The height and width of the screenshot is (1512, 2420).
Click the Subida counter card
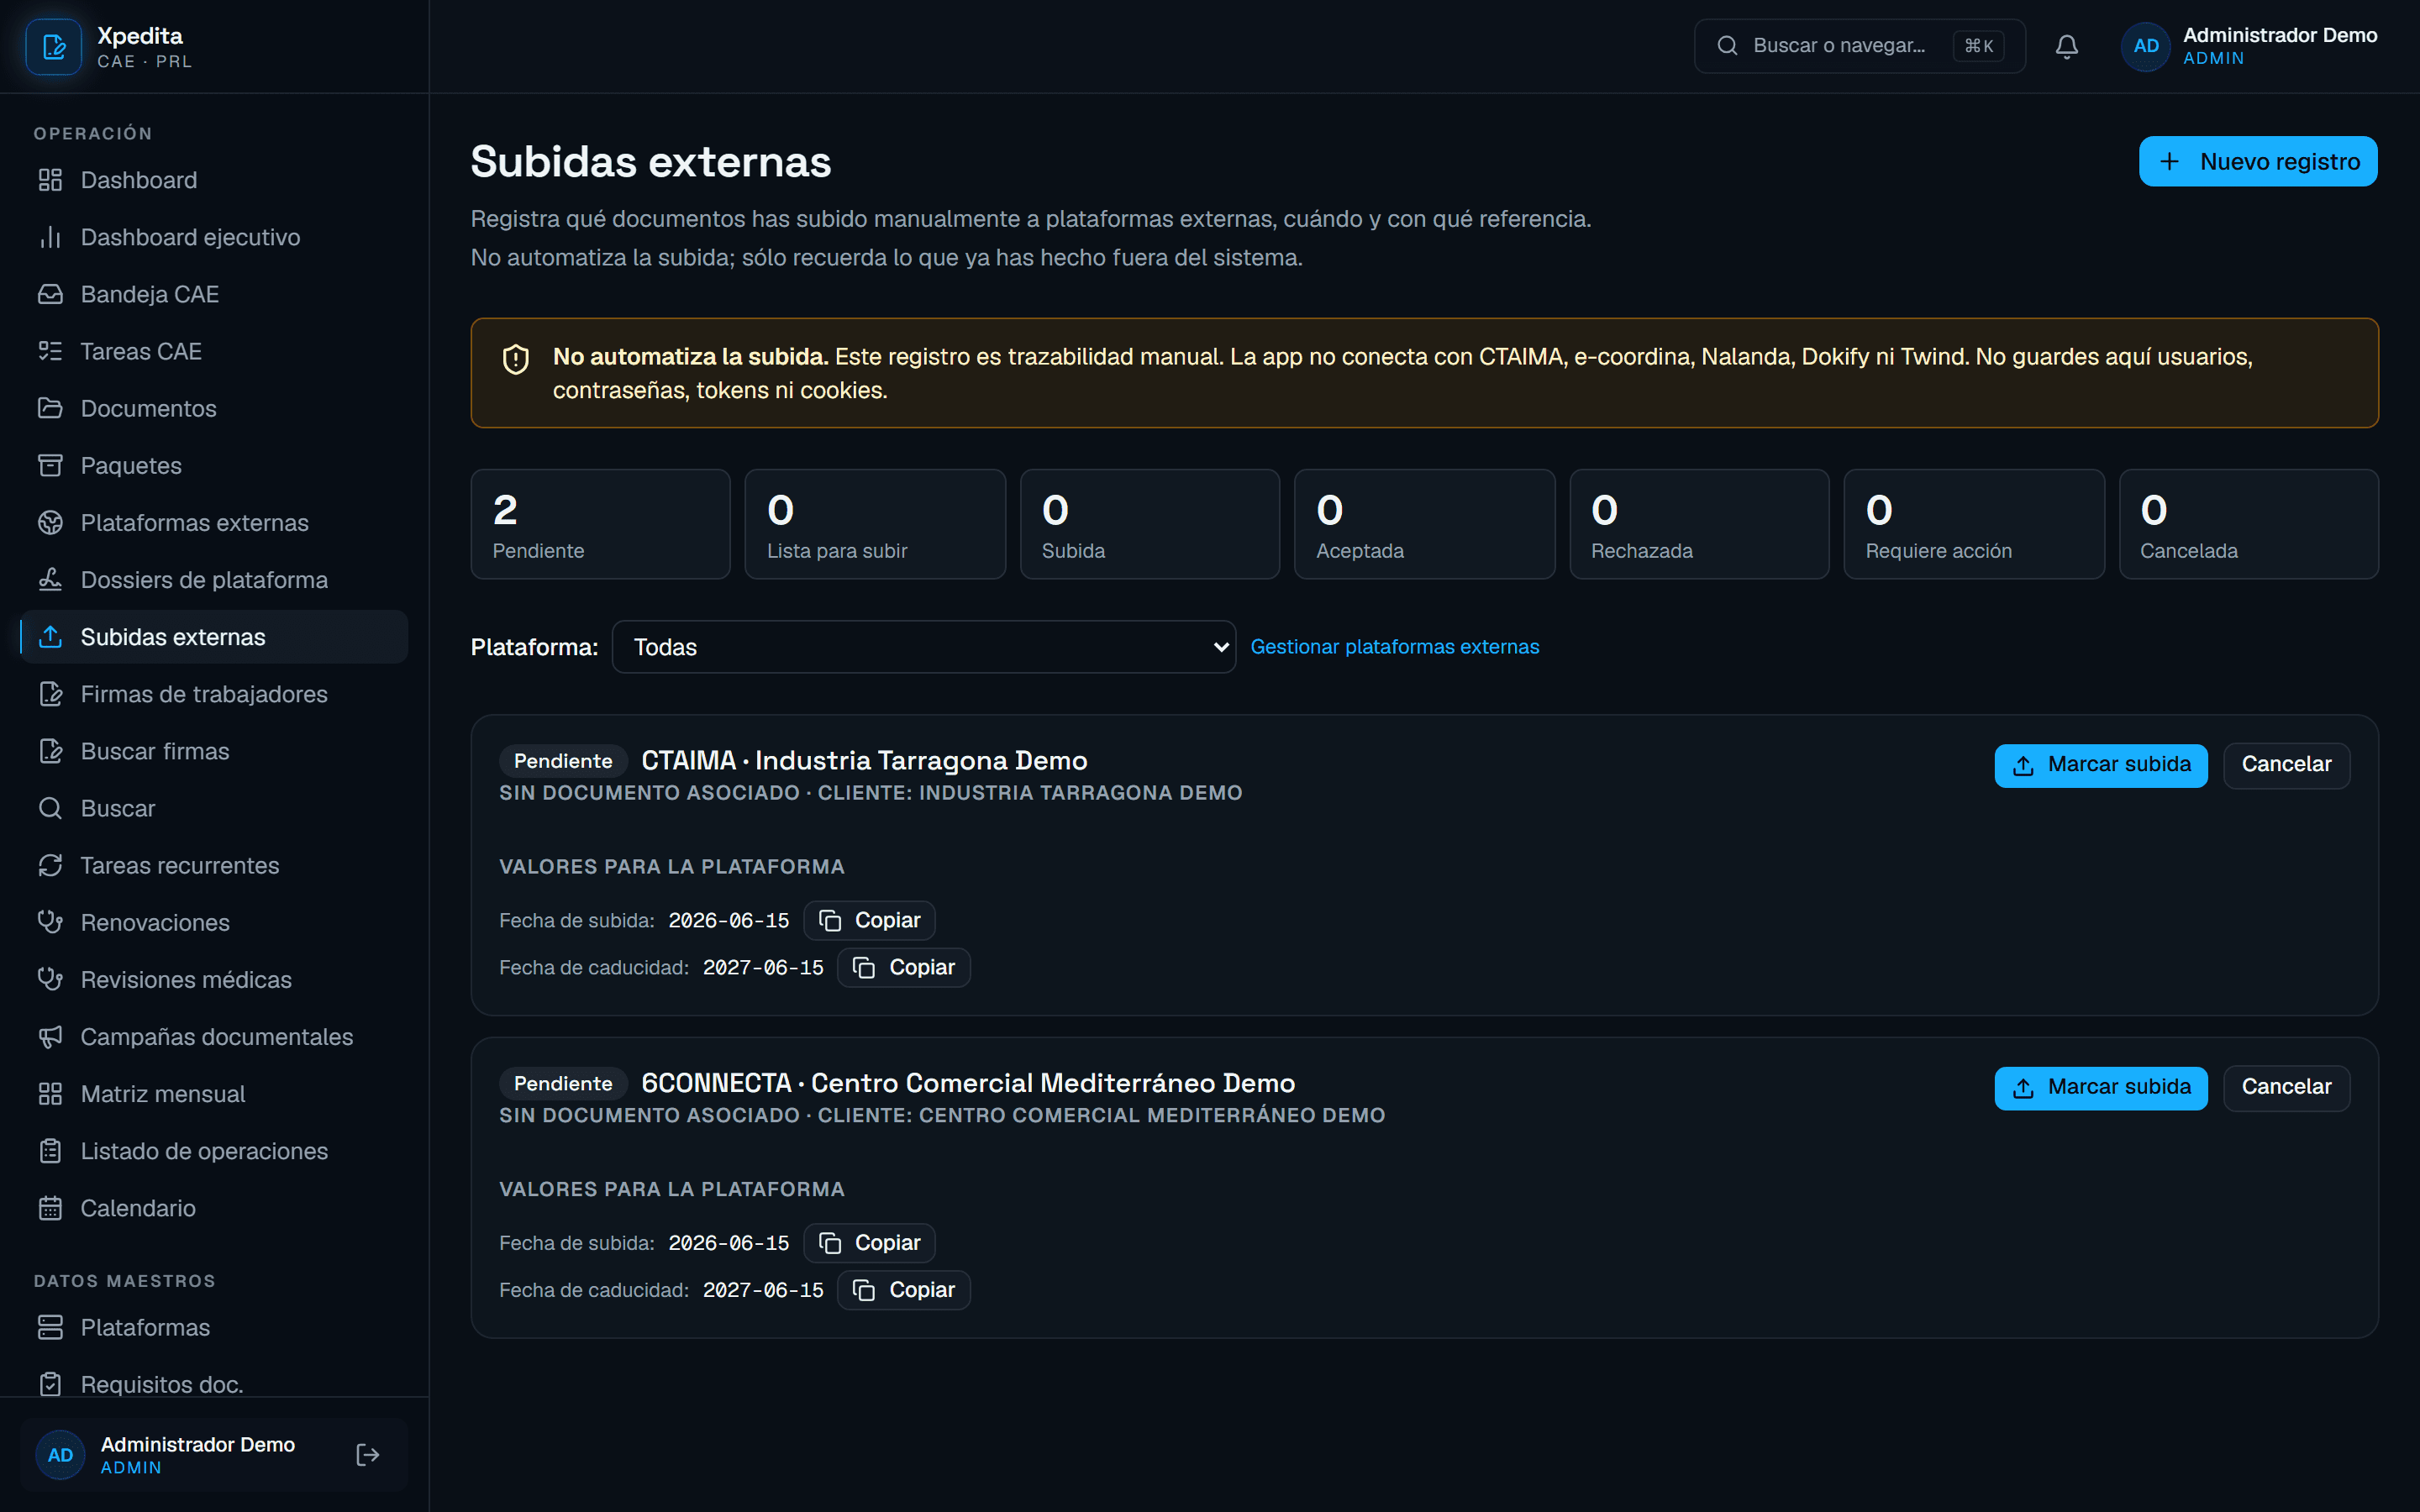[x=1150, y=524]
